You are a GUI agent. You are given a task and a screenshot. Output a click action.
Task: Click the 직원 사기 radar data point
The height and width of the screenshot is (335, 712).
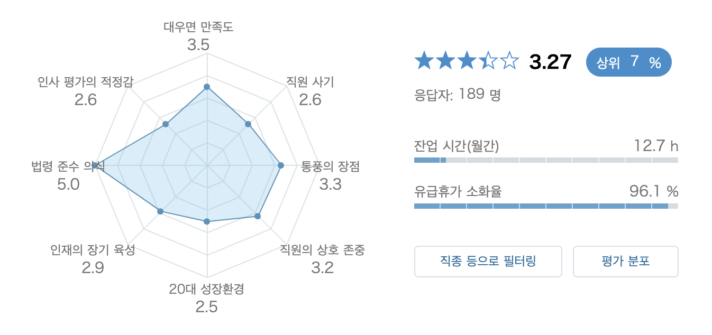pos(248,124)
